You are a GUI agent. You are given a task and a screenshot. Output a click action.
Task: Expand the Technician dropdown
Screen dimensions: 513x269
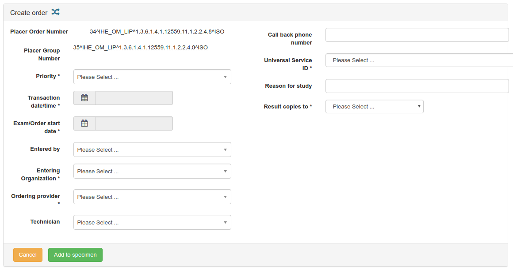(x=152, y=222)
